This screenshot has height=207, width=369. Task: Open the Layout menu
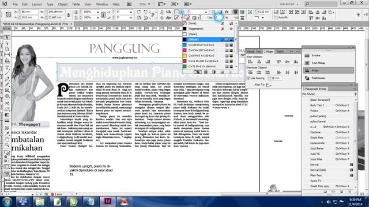coord(37,4)
